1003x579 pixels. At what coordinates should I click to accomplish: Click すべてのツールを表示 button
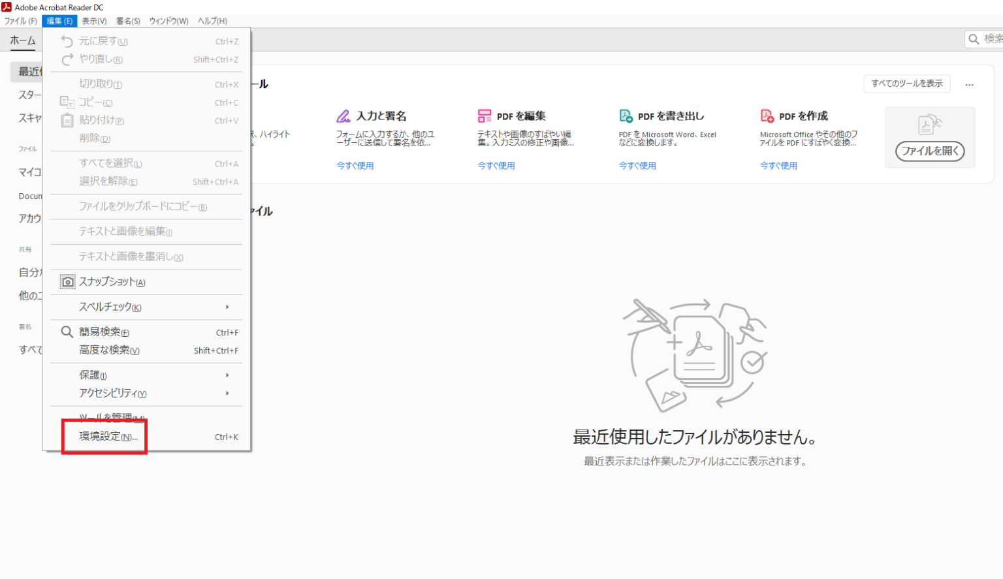point(906,84)
